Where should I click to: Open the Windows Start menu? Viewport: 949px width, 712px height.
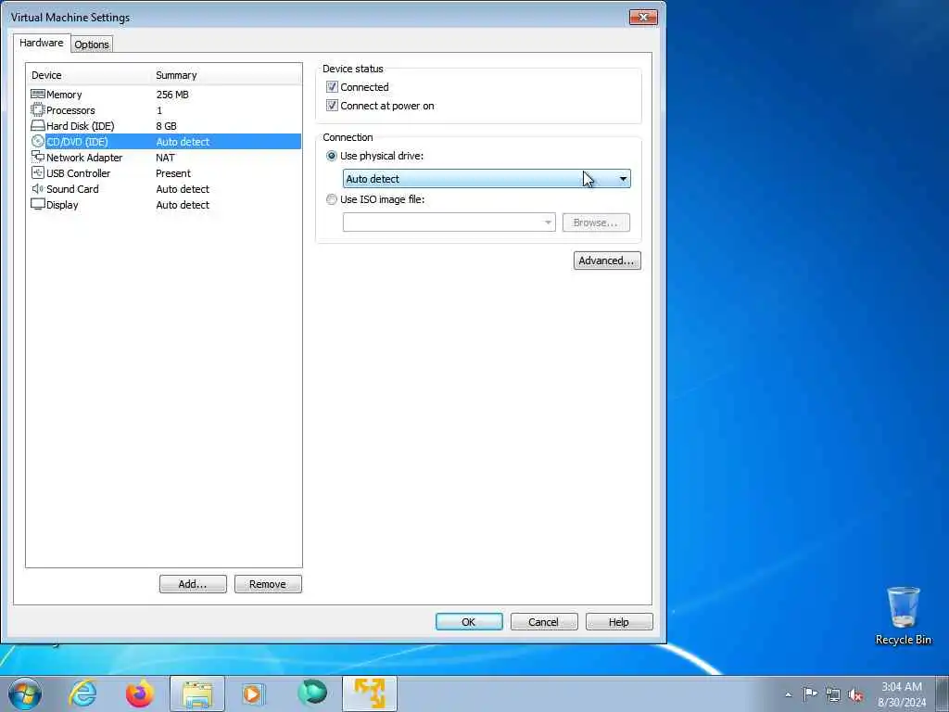click(25, 693)
